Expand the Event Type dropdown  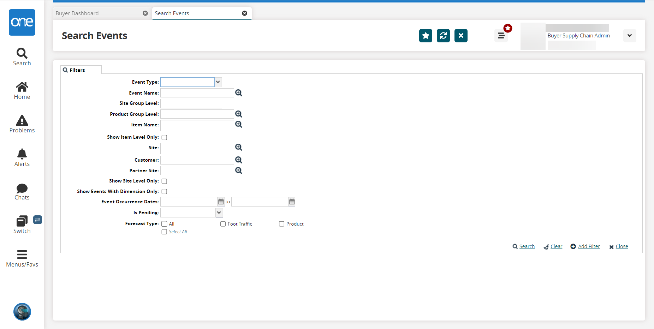click(x=218, y=82)
